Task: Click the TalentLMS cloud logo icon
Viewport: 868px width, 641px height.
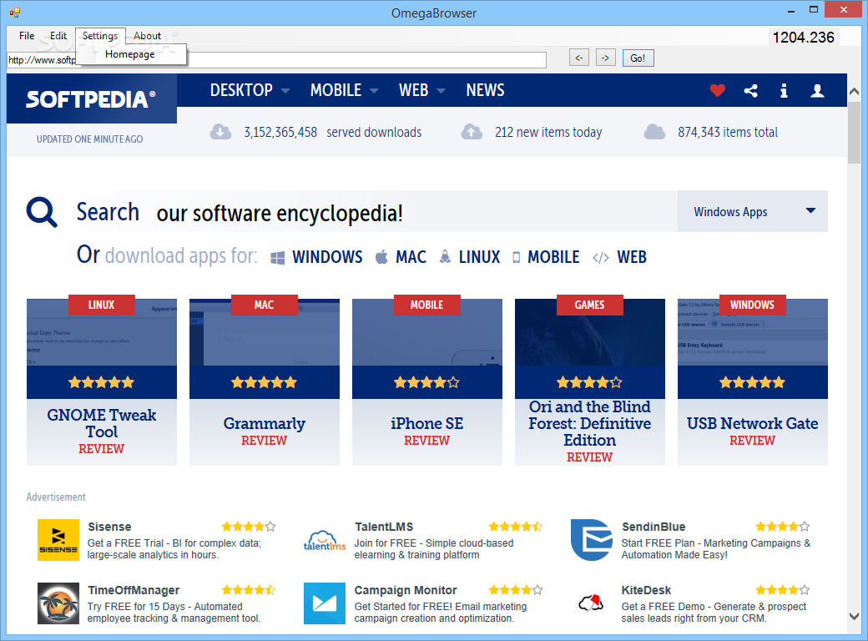Action: point(325,540)
